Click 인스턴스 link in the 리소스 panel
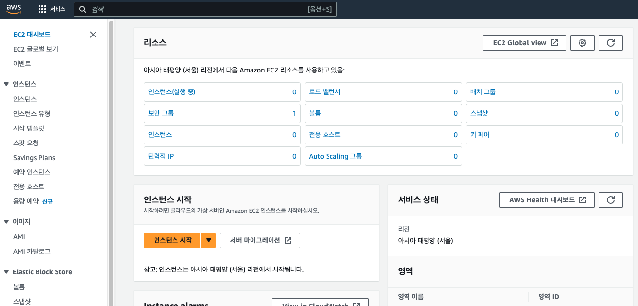This screenshot has height=306, width=638. coord(160,135)
